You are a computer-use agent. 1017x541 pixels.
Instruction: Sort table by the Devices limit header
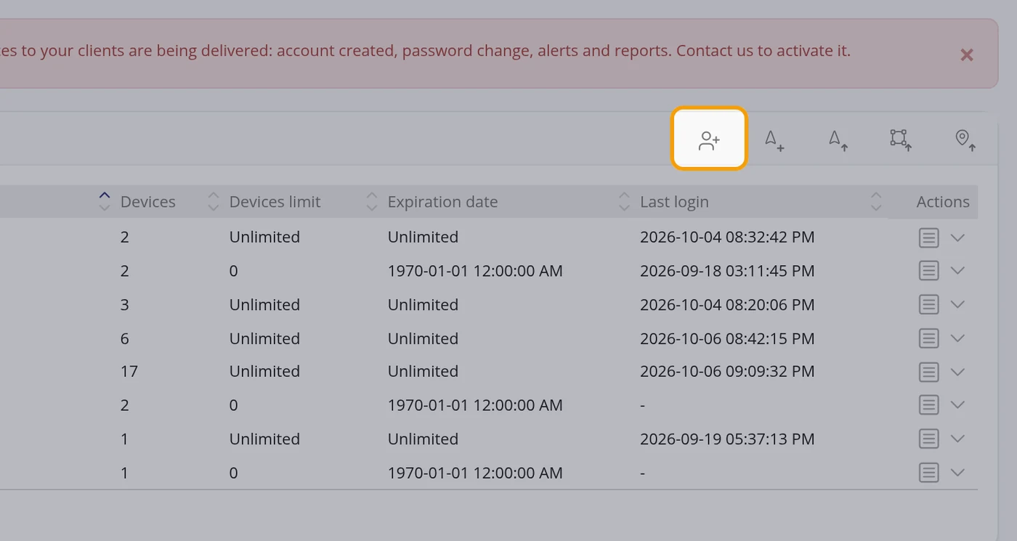pos(275,202)
